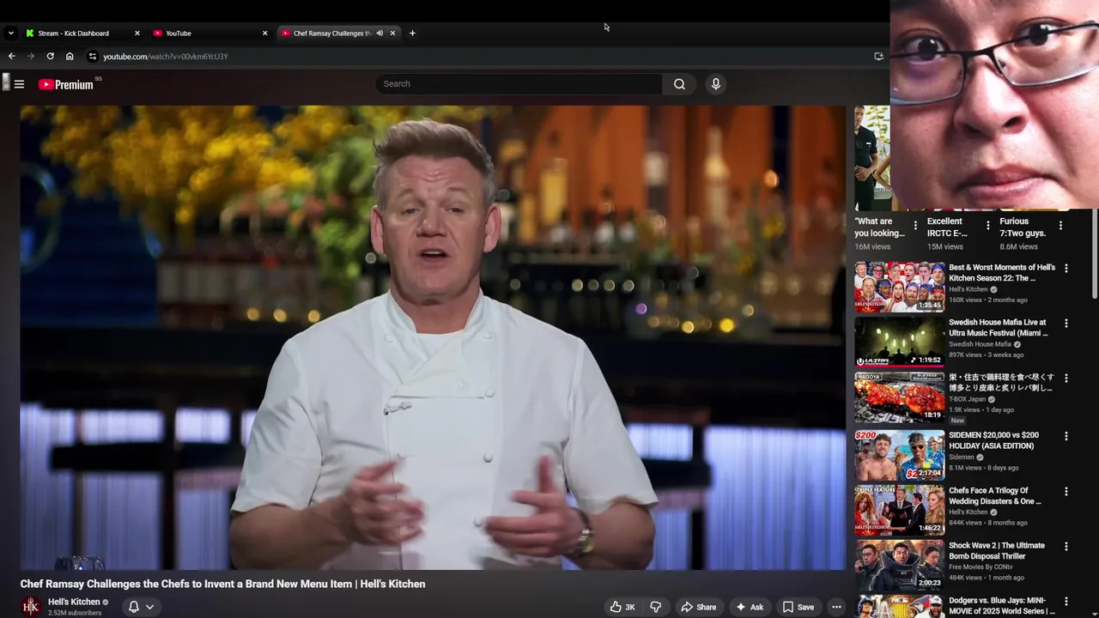Expand notification bell preferences dropdown
This screenshot has width=1099, height=618.
pyautogui.click(x=149, y=607)
